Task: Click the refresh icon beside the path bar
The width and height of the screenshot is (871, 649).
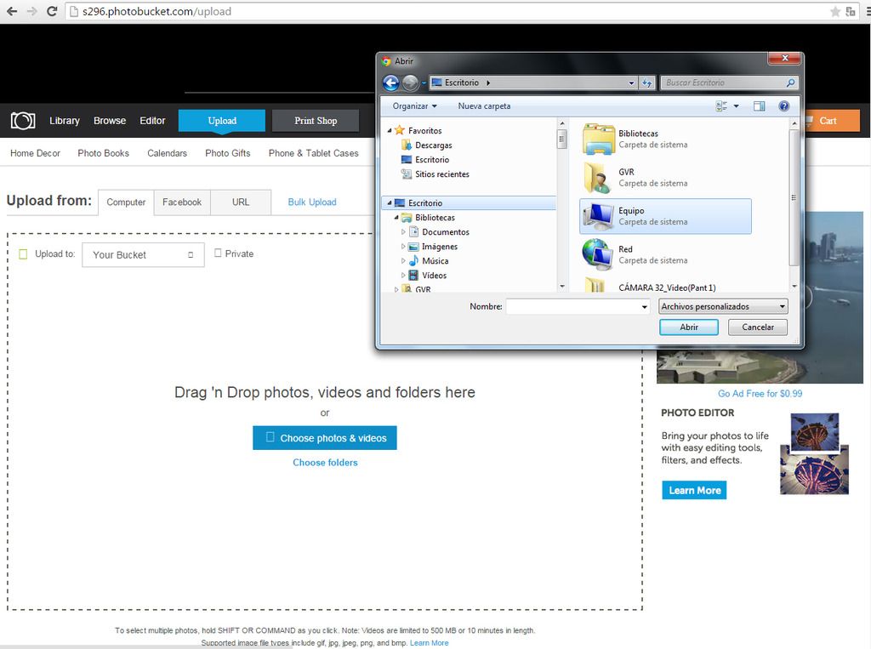Action: click(646, 83)
